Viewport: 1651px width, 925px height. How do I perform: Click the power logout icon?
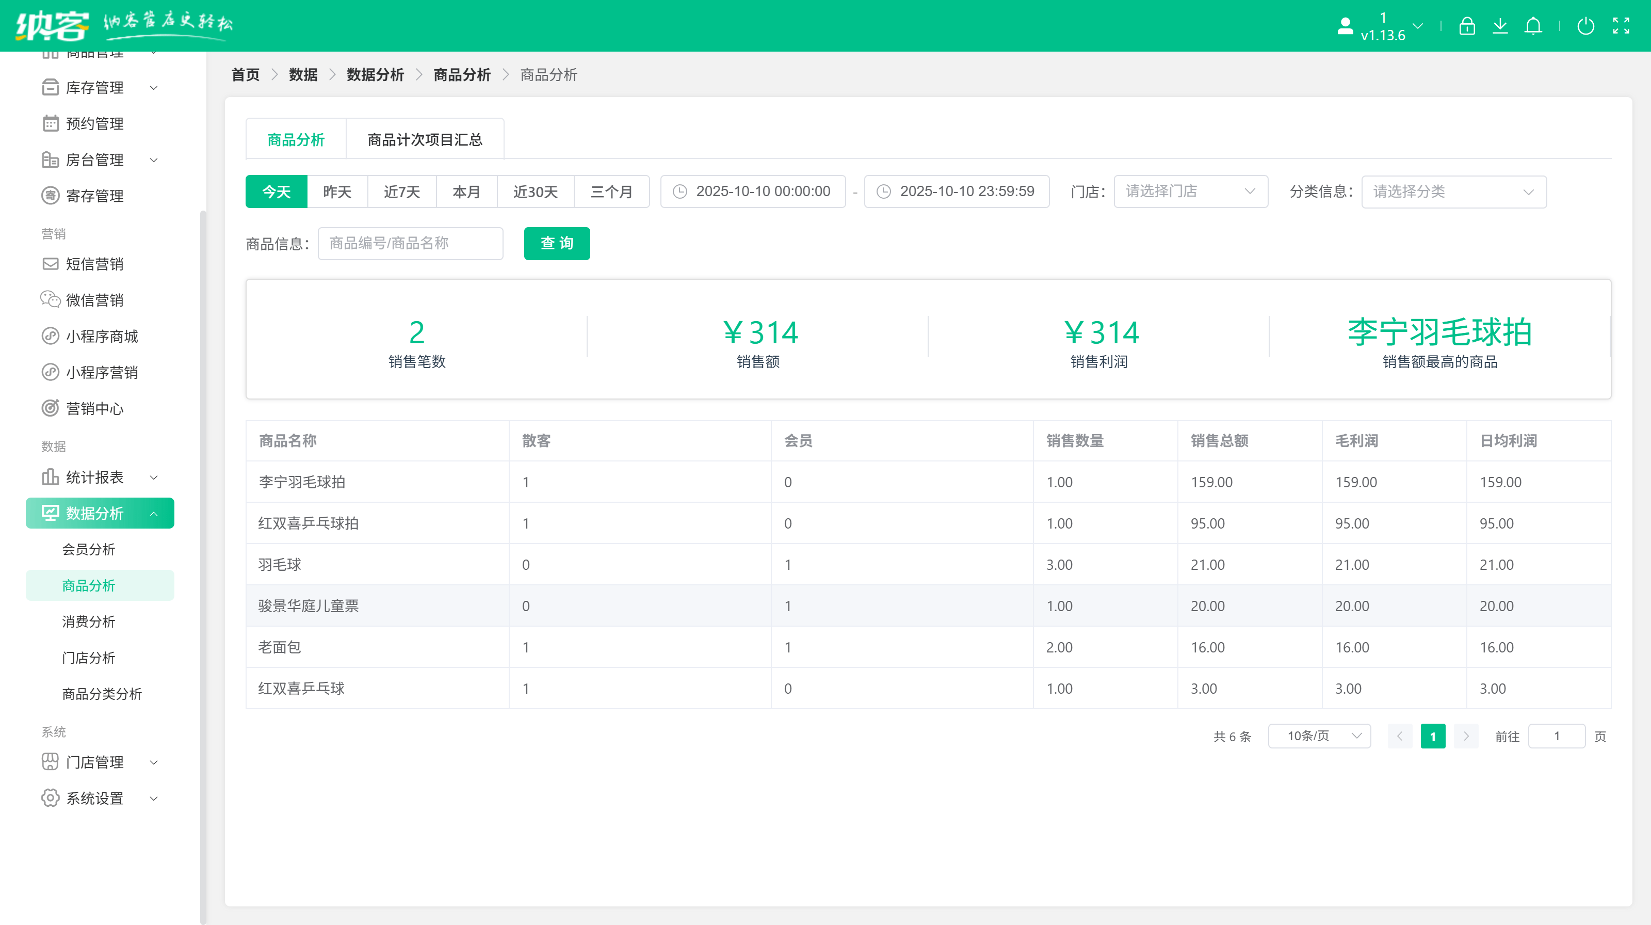(1585, 26)
